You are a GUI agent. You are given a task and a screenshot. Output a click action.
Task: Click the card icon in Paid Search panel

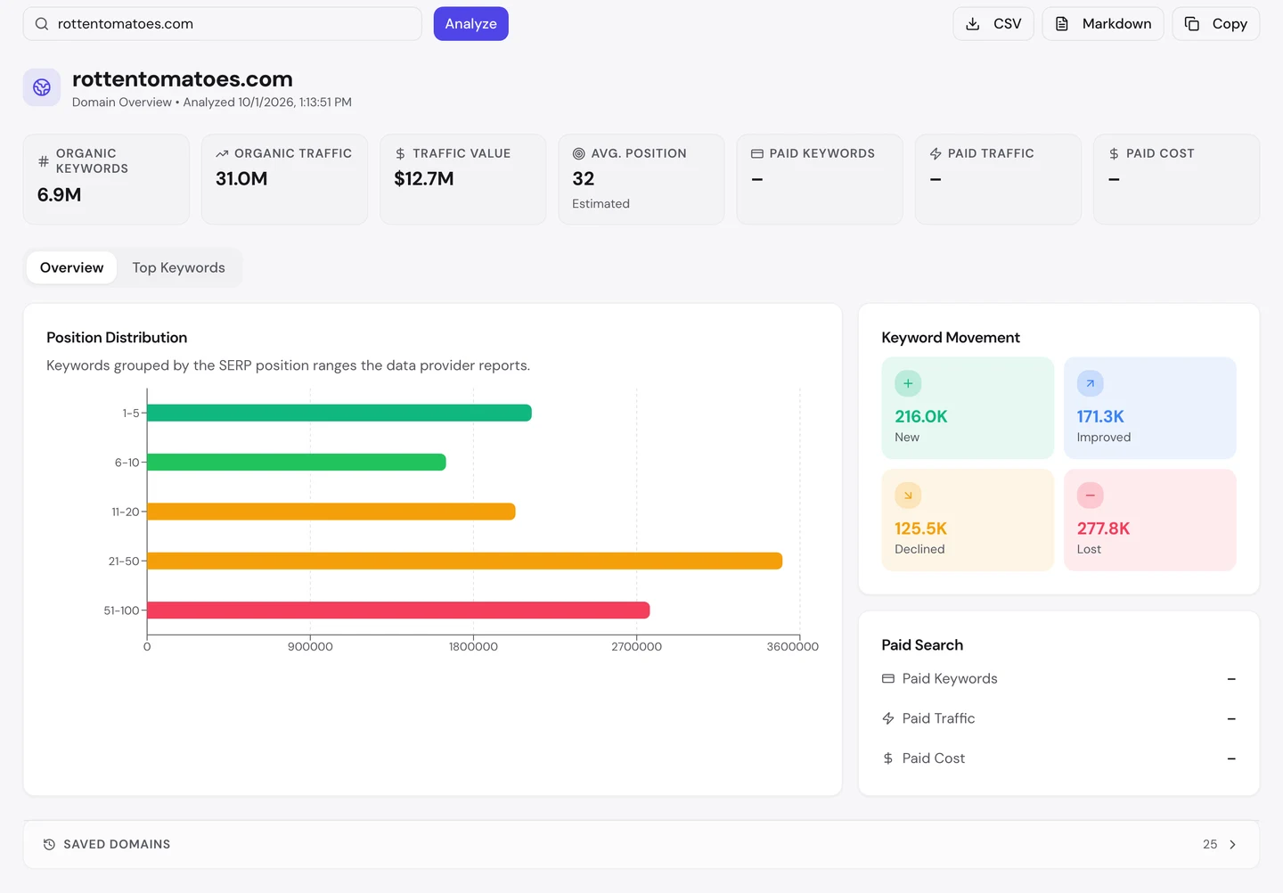pyautogui.click(x=888, y=679)
